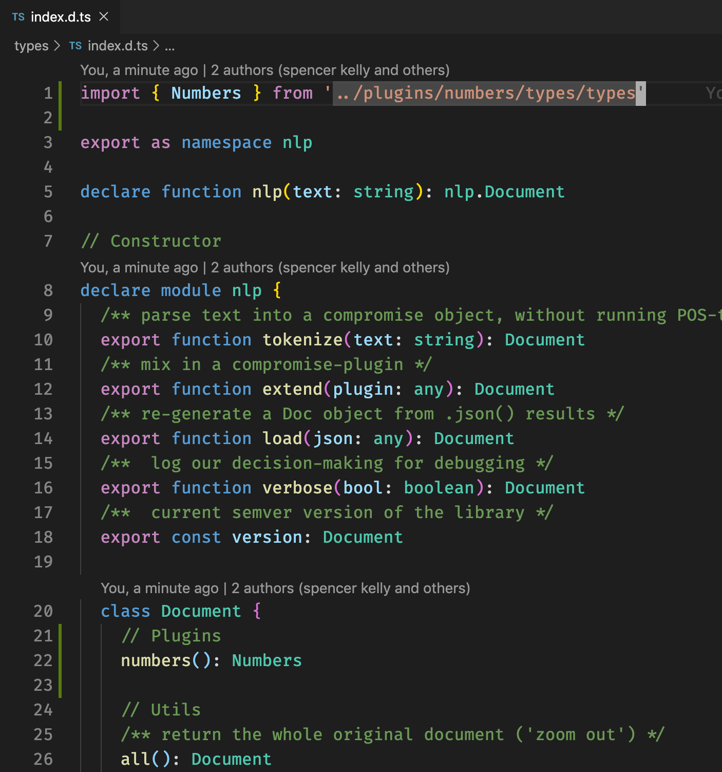
Task: Click the '// Plugins' comment
Action: tap(171, 636)
